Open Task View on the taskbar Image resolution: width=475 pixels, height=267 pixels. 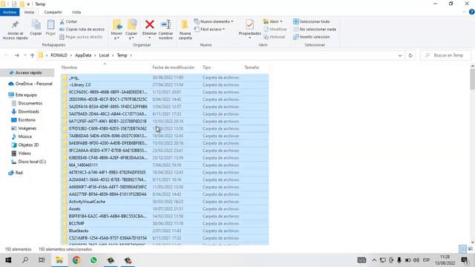(x=42, y=260)
